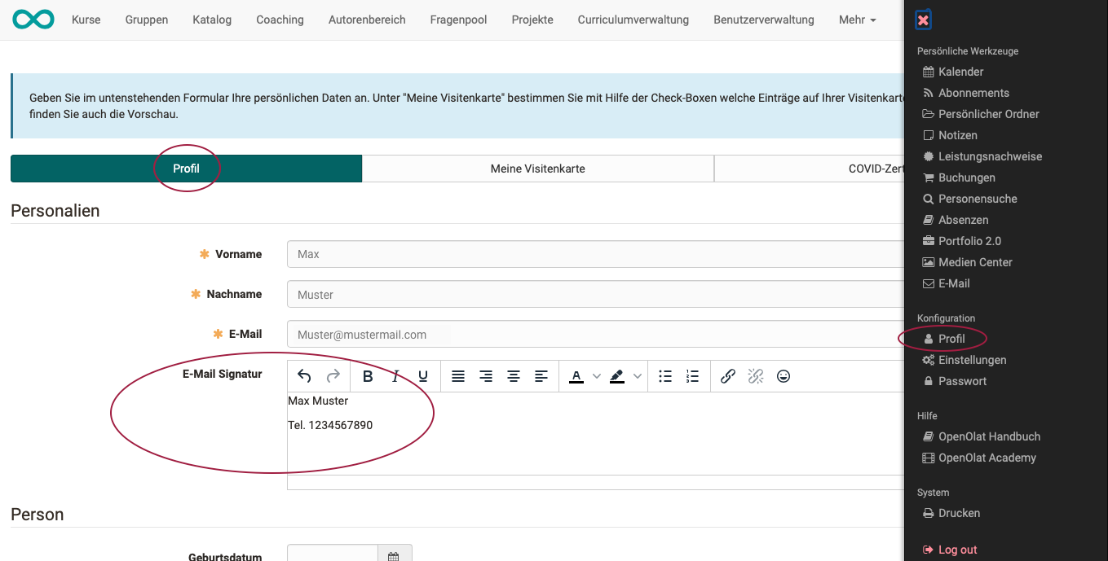Insert a bullet list in signature
Image resolution: width=1108 pixels, height=561 pixels.
point(665,376)
